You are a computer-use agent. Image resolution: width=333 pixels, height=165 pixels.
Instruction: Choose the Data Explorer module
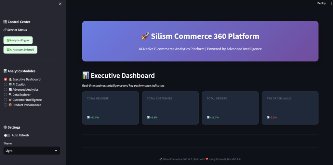point(6,95)
